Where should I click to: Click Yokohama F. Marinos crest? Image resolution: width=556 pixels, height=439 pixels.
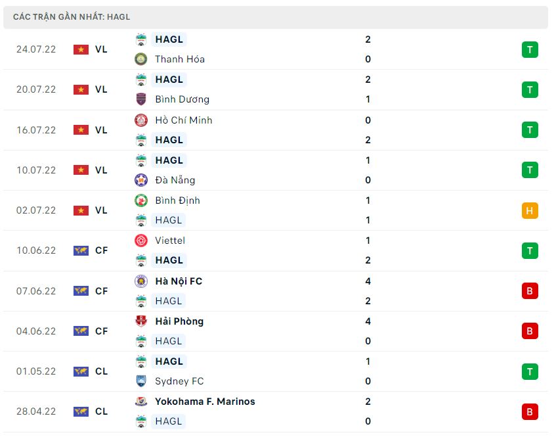coord(140,402)
